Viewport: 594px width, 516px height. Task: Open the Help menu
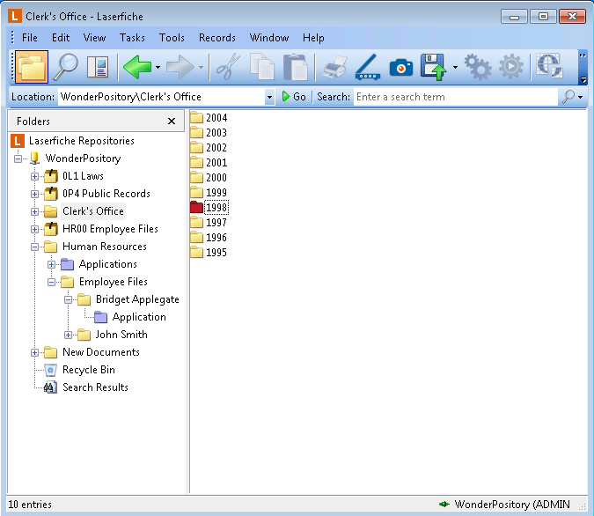[x=313, y=38]
